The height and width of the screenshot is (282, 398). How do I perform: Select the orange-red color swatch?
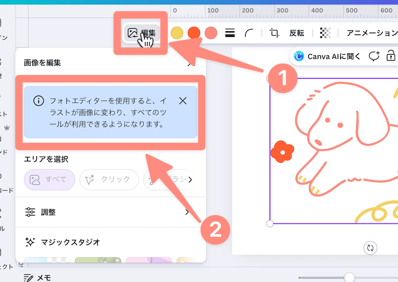coord(194,33)
